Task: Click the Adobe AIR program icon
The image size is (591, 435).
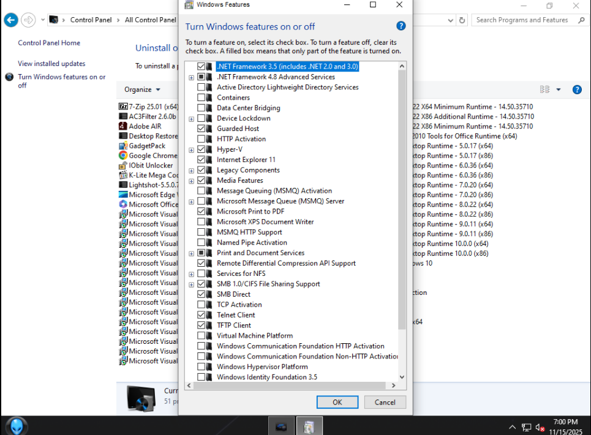Action: pos(123,126)
